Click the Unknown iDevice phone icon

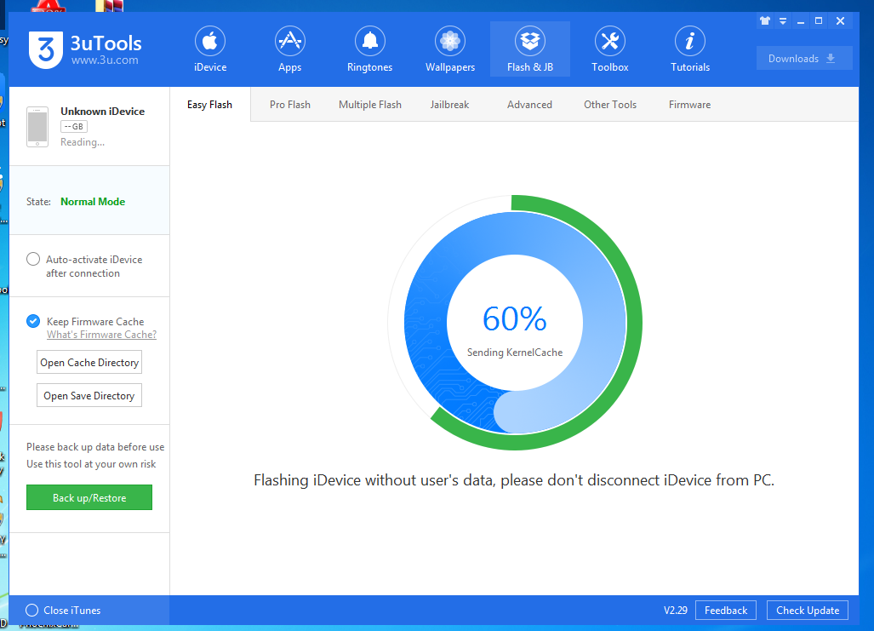point(37,127)
